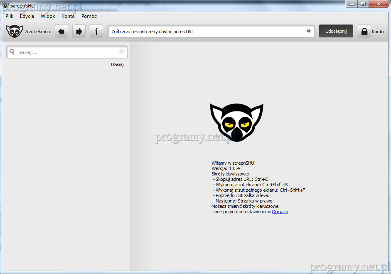Image resolution: width=391 pixels, height=274 pixels.
Task: Click the screenSHU title bar app icon
Action: [5, 5]
